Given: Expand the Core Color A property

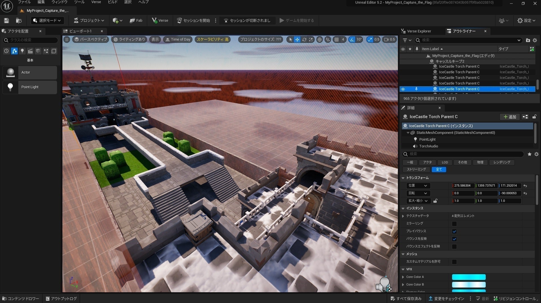Looking at the screenshot, I should 403,277.
